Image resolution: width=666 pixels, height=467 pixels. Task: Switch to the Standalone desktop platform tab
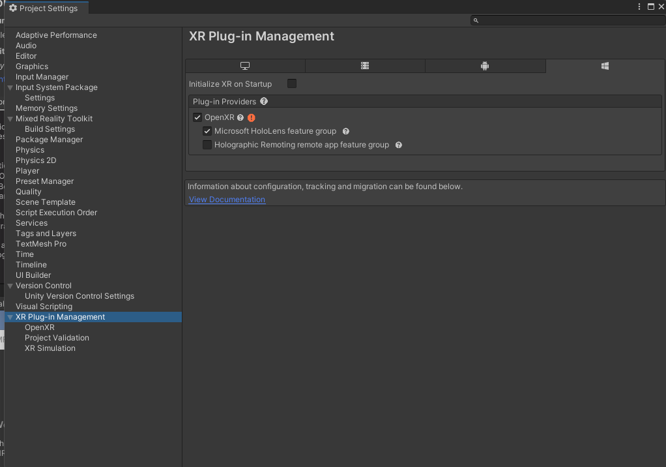pyautogui.click(x=245, y=66)
